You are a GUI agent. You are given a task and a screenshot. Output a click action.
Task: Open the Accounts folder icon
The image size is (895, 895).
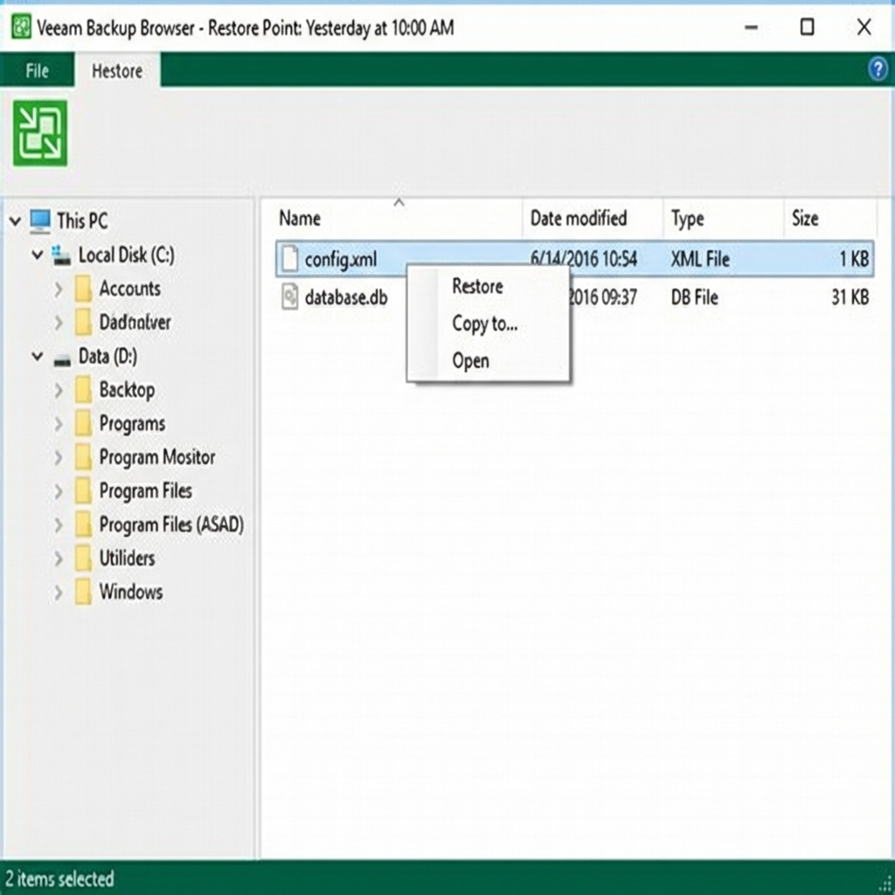pos(84,288)
